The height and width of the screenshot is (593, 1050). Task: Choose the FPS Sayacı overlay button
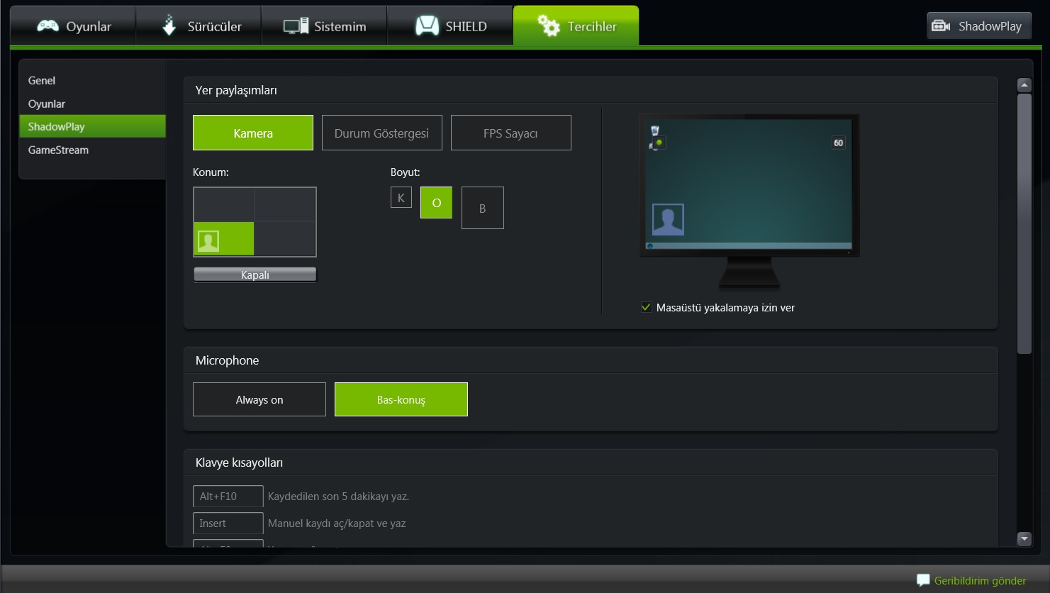(511, 133)
